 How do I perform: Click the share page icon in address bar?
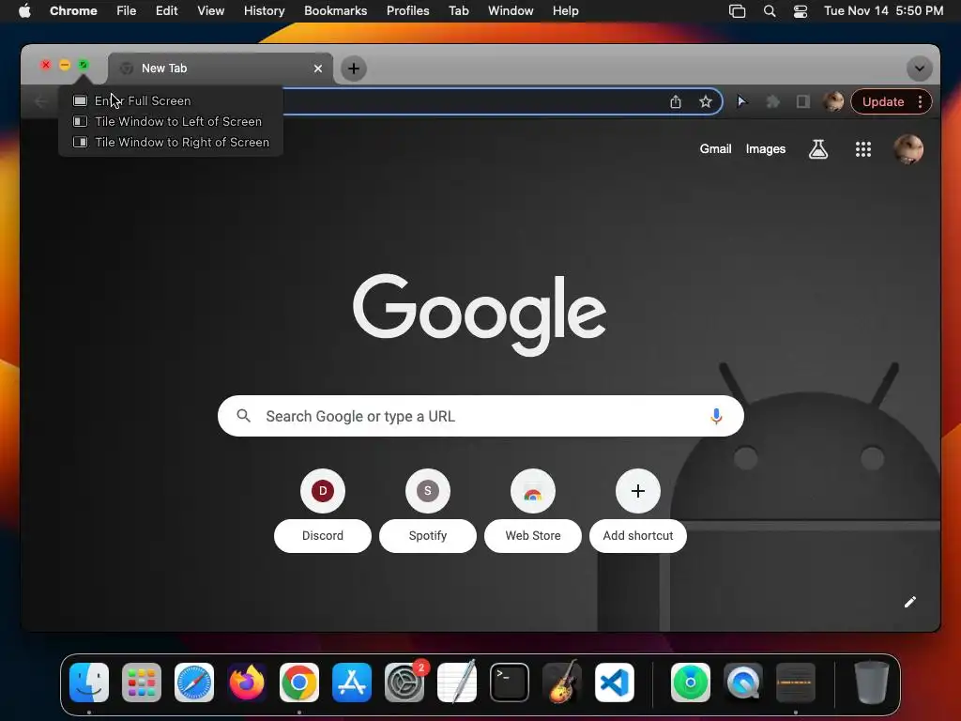pos(676,101)
